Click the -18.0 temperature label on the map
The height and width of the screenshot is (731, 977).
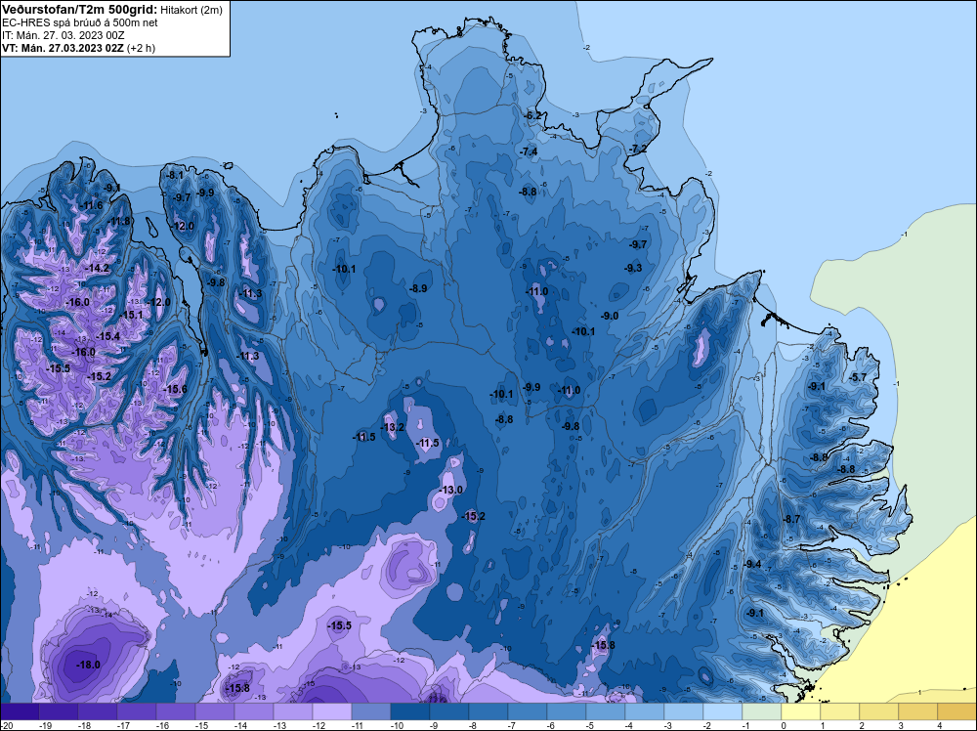point(88,665)
